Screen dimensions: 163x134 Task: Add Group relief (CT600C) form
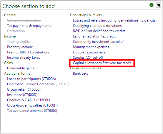click(x=24, y=89)
